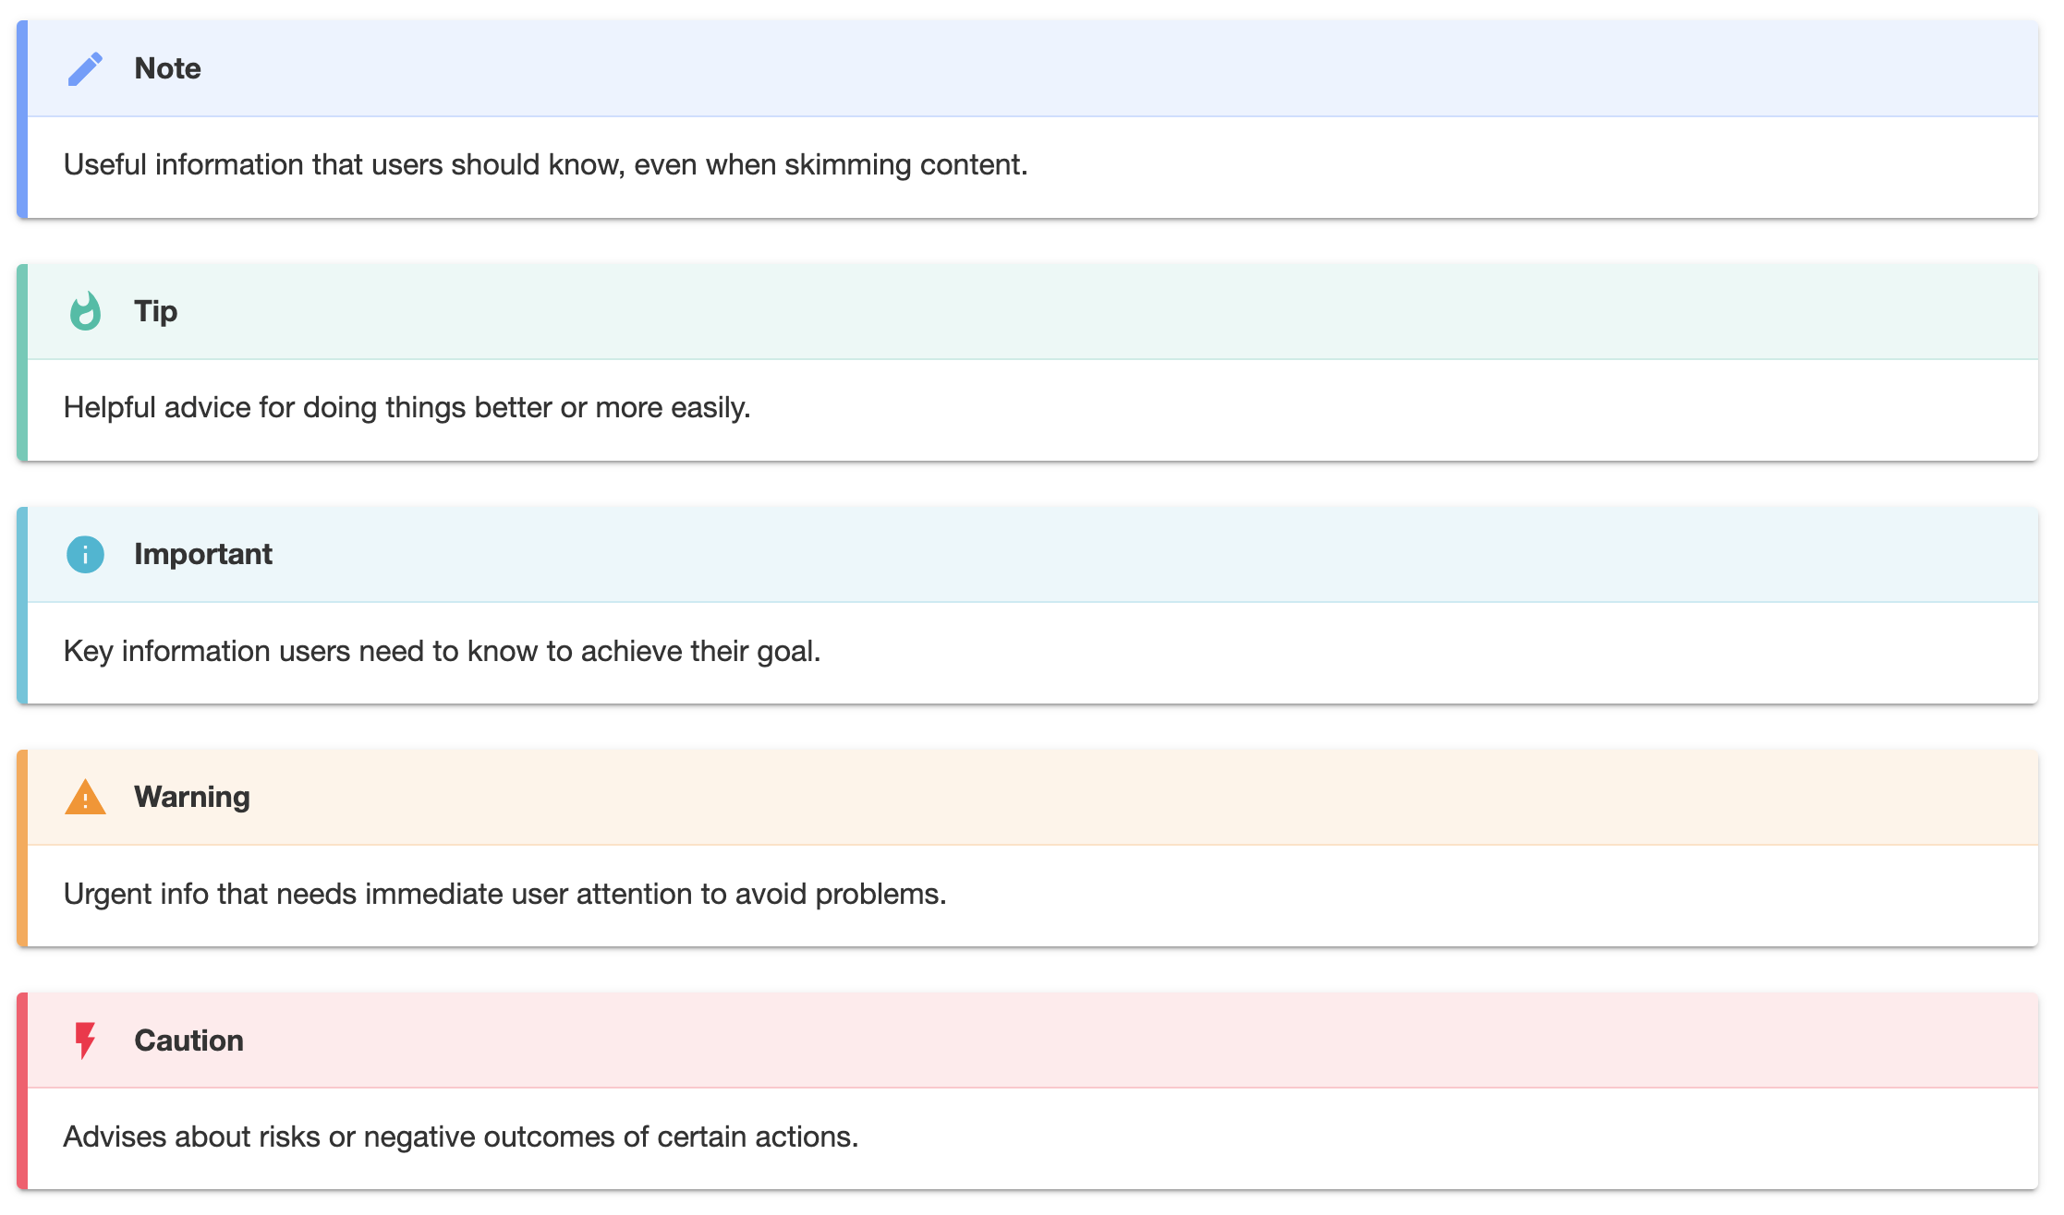
Task: Click the flame icon in Tip
Action: coord(85,312)
